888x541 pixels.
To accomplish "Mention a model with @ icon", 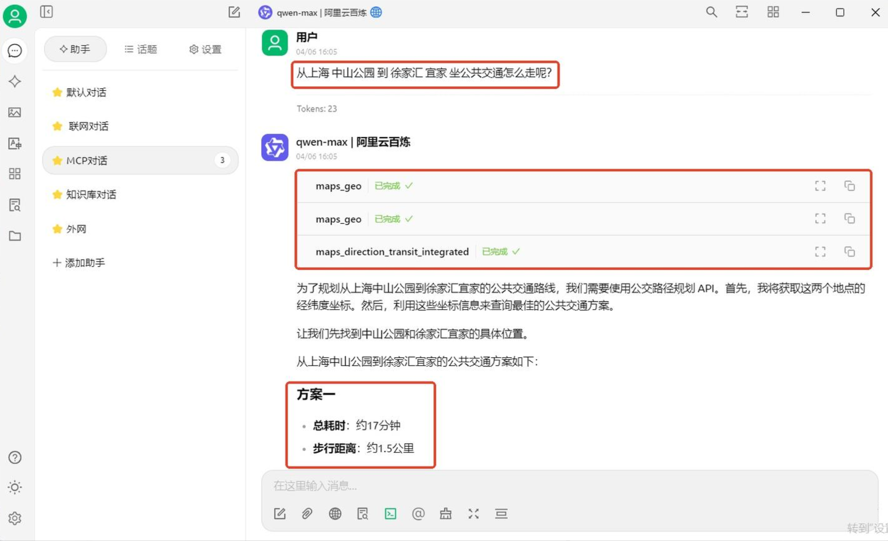I will [x=418, y=514].
